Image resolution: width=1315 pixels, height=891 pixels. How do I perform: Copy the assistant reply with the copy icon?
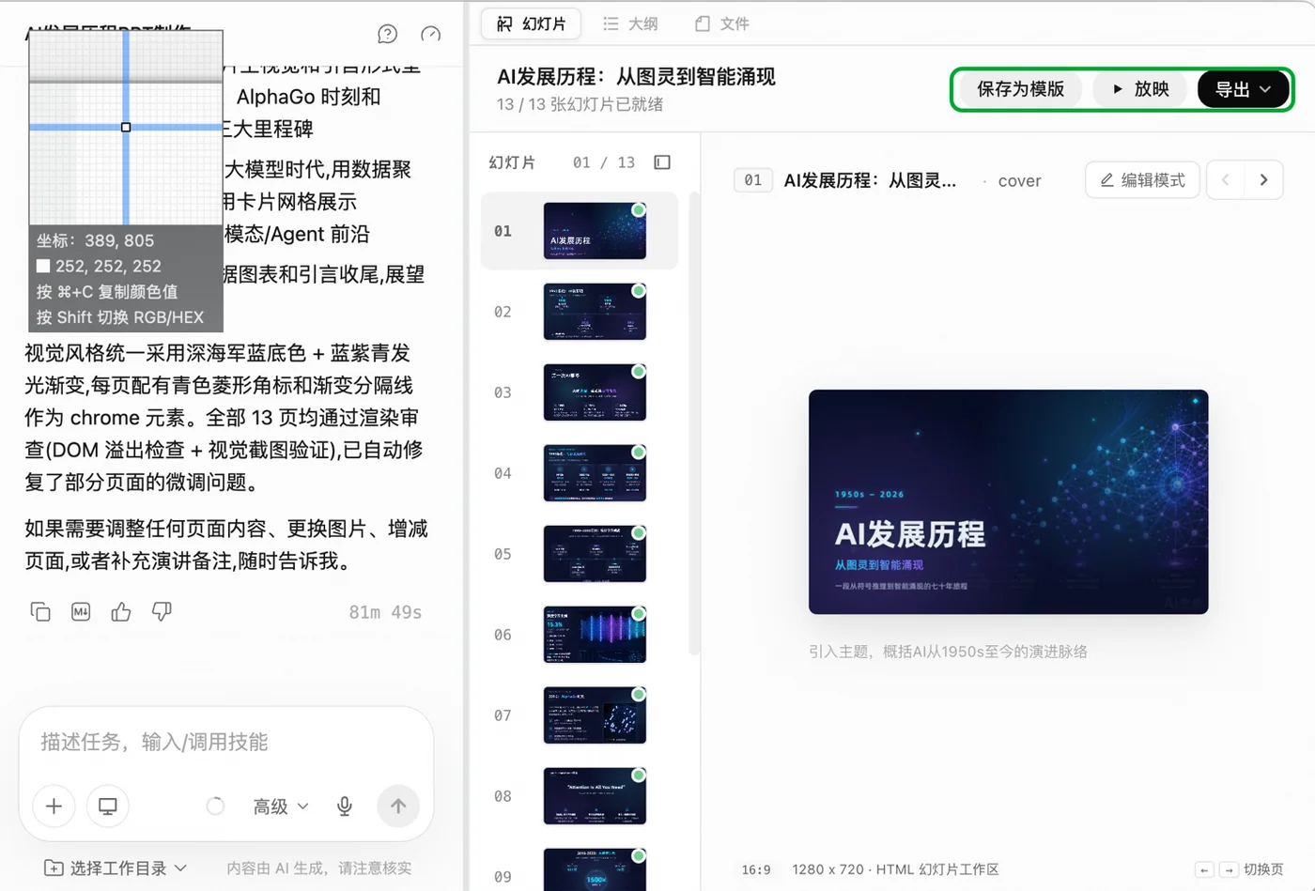(x=40, y=612)
